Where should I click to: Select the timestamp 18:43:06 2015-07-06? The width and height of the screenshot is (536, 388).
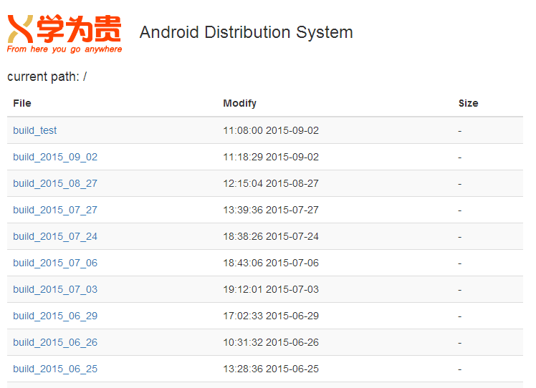pos(271,263)
